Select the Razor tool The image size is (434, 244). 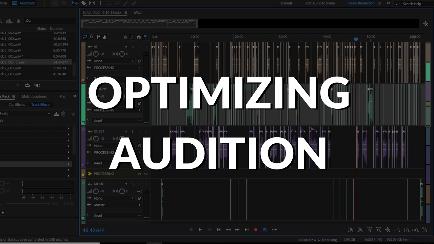pos(84,3)
